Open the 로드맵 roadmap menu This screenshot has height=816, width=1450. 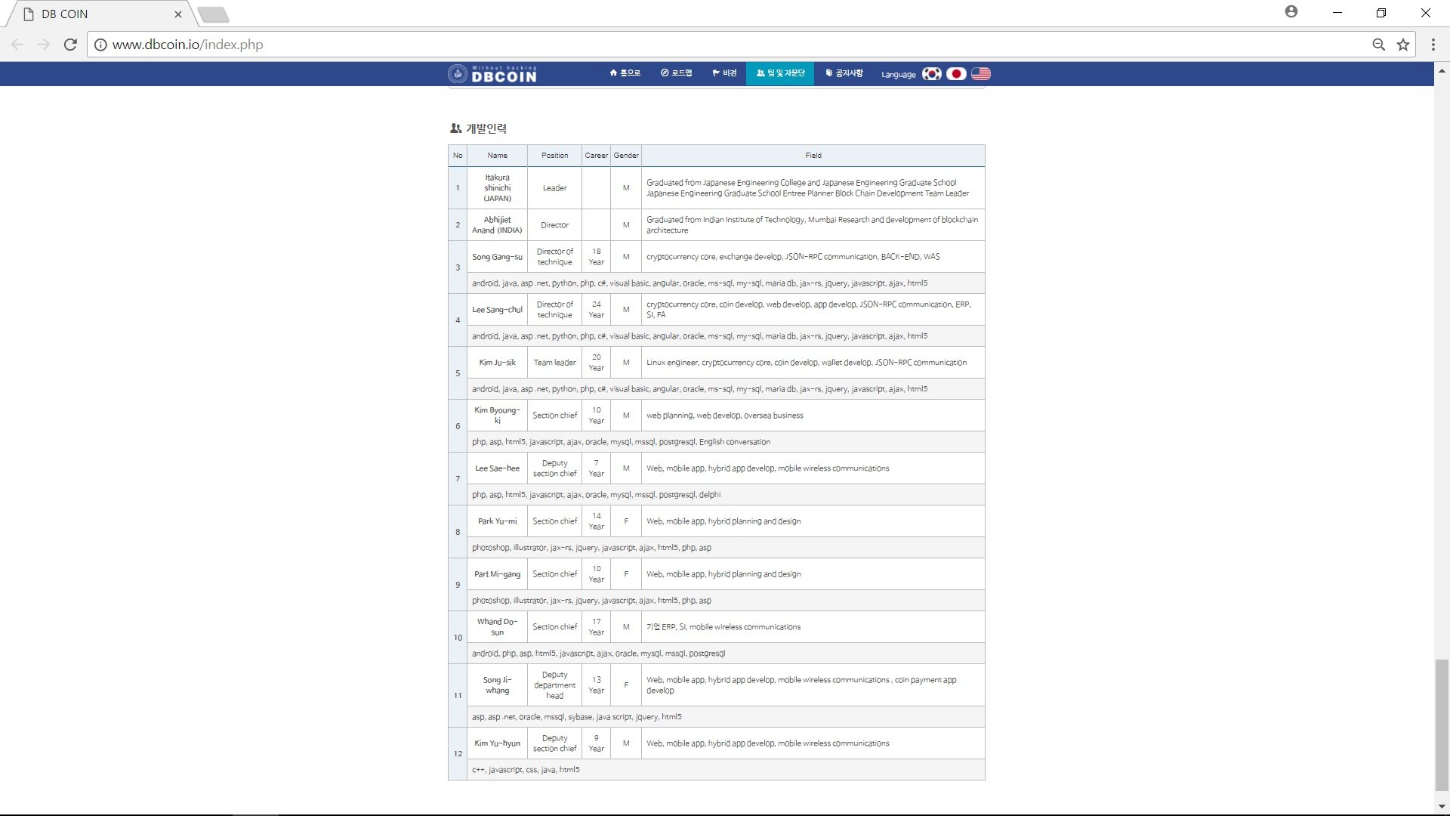(676, 73)
